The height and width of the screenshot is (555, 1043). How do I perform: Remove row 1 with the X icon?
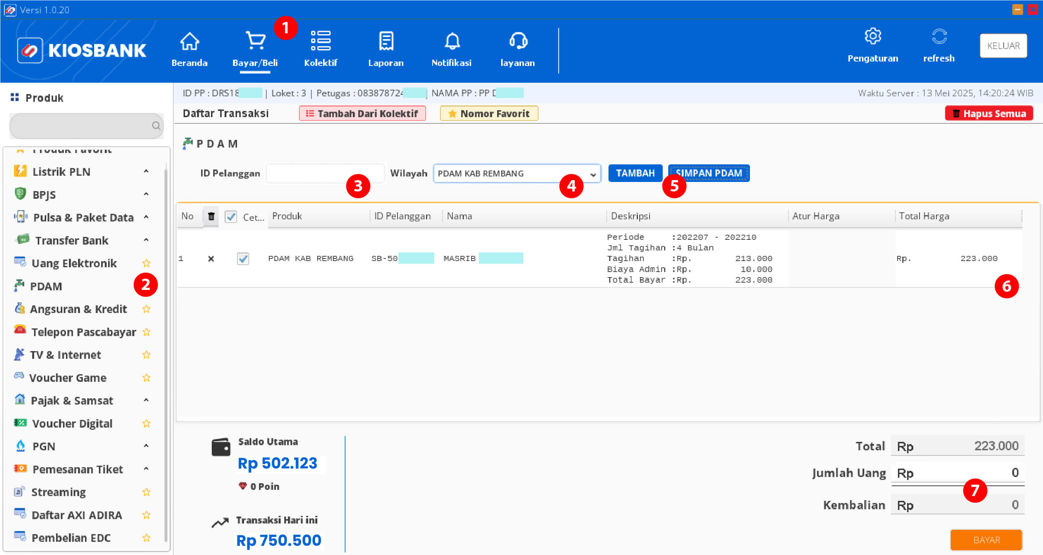click(211, 258)
